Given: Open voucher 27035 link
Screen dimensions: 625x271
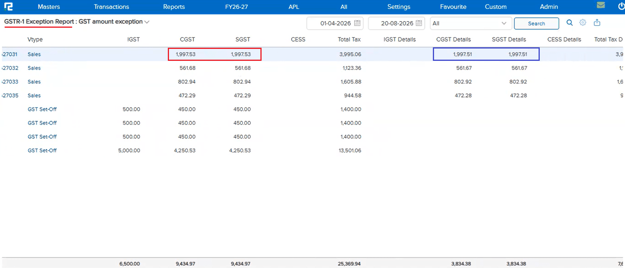Looking at the screenshot, I should [10, 95].
